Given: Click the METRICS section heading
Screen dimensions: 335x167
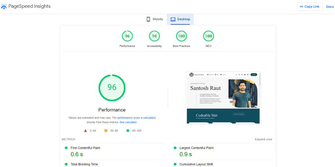Looking at the screenshot, I should tap(68, 139).
